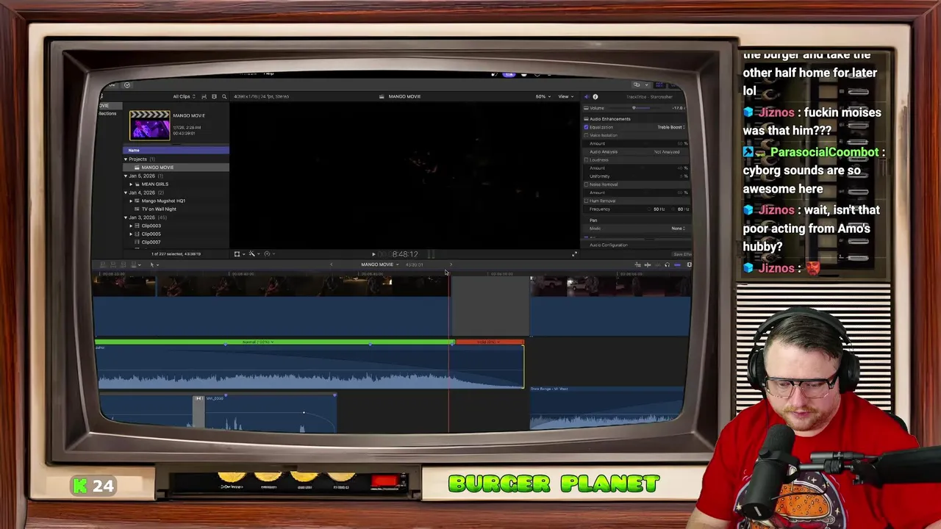Open the crop/transform tool icon below viewer
This screenshot has height=529, width=941.
coord(237,253)
